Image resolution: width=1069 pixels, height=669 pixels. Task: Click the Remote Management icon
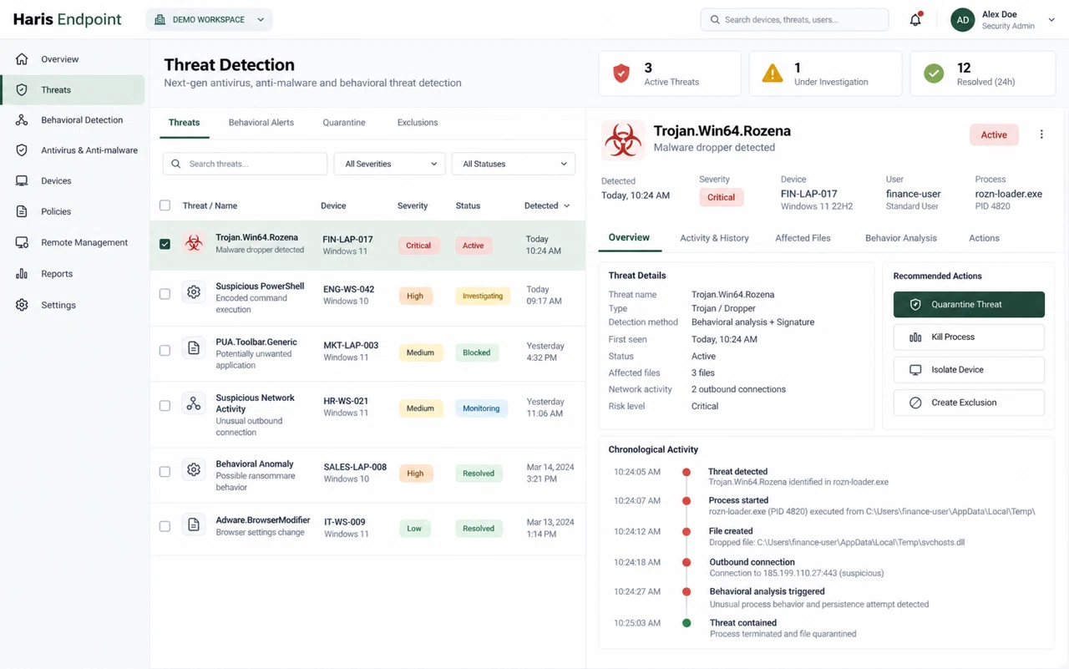[x=22, y=242]
